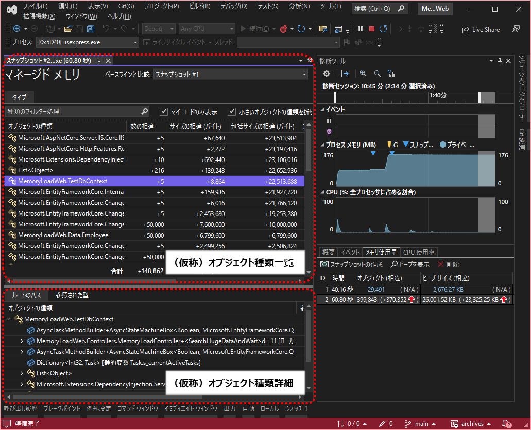Zoom out on the diagnostic timeline

pyautogui.click(x=377, y=74)
